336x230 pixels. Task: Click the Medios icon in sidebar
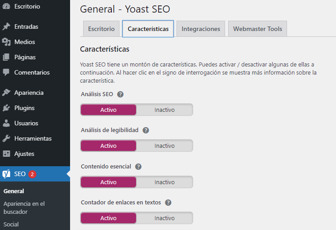6,42
